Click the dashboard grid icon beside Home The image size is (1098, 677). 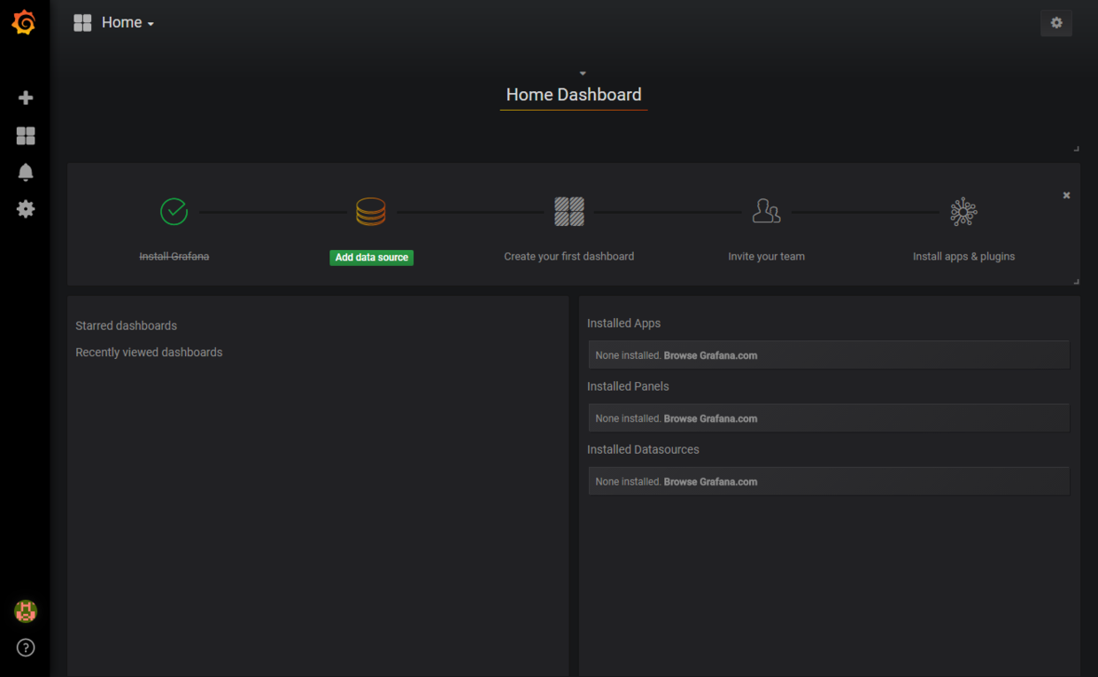pyautogui.click(x=82, y=23)
